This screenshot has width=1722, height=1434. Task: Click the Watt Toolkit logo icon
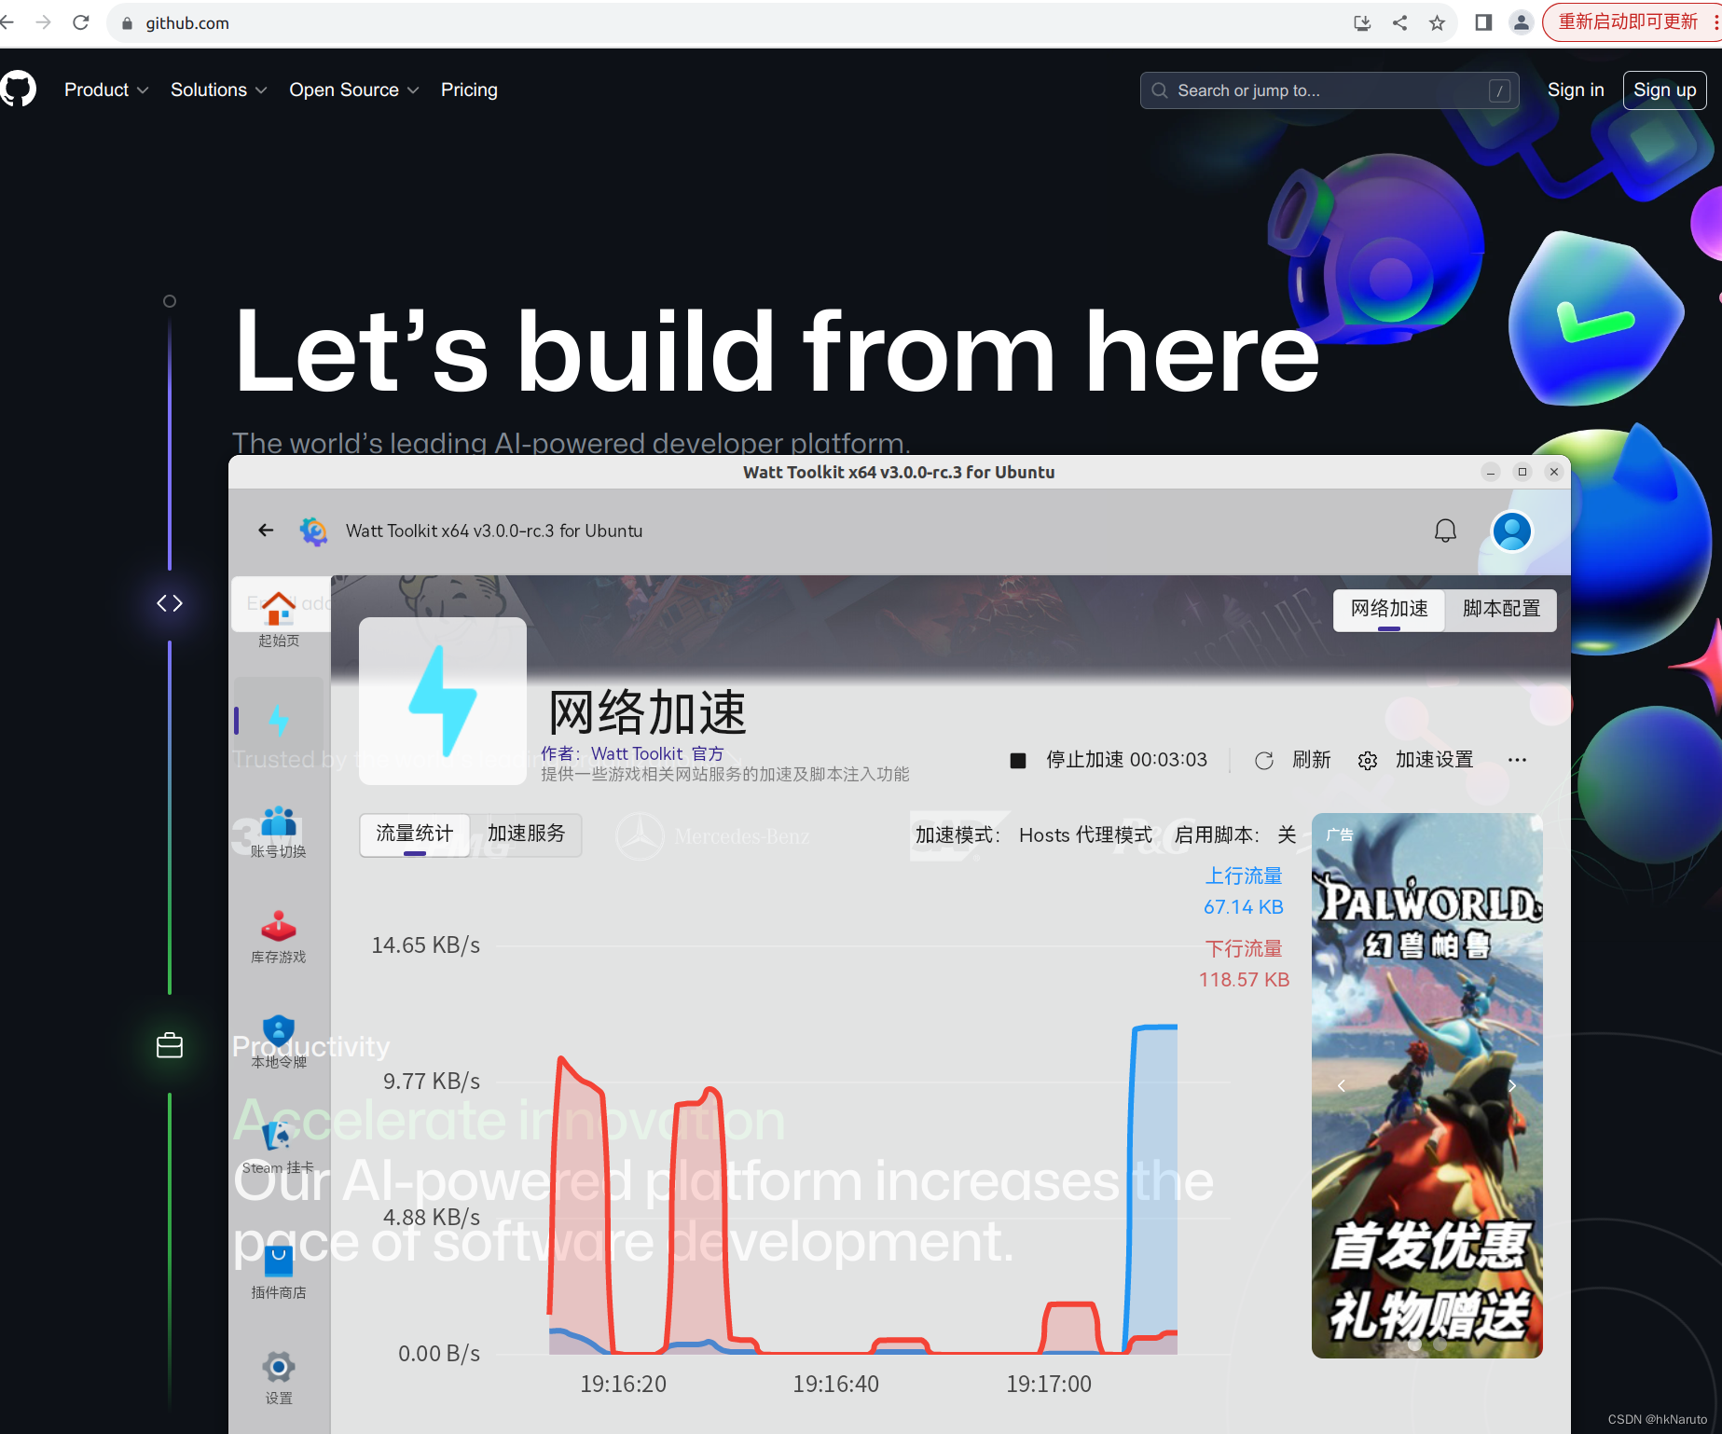tap(313, 531)
